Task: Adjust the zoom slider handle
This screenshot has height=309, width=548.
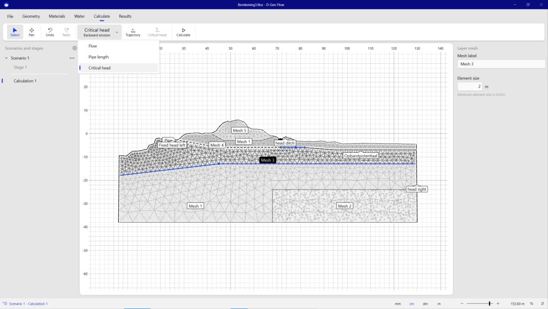Action: [489, 304]
